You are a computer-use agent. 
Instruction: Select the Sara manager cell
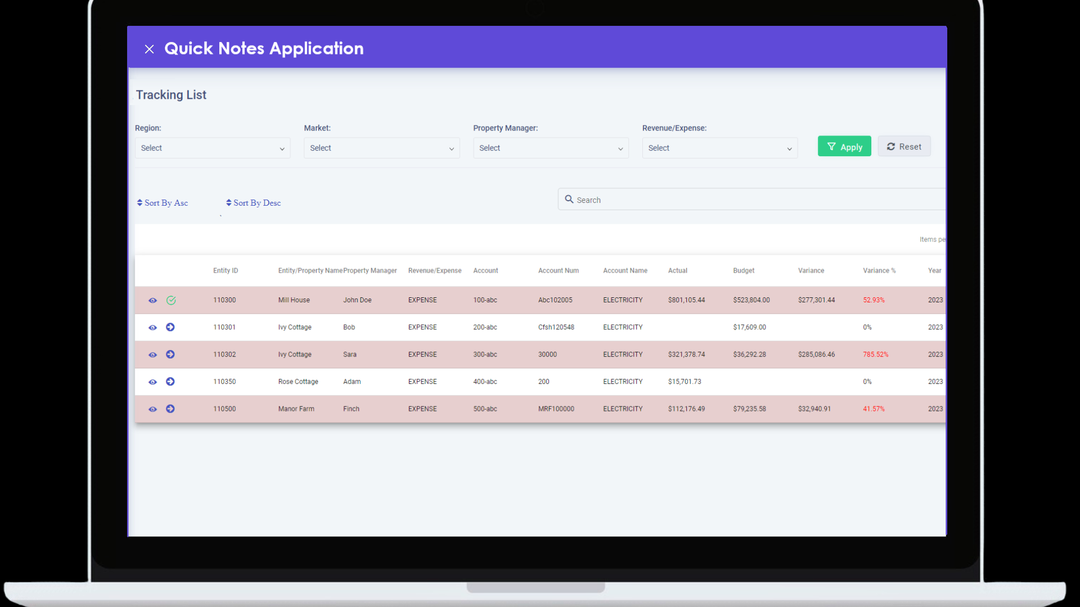tap(350, 355)
